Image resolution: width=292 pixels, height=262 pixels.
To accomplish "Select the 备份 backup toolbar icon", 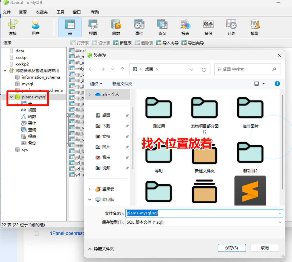I will [x=208, y=27].
